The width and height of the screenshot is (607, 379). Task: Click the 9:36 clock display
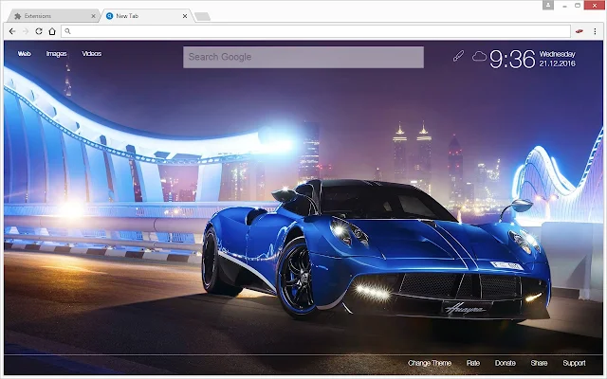[x=512, y=59]
